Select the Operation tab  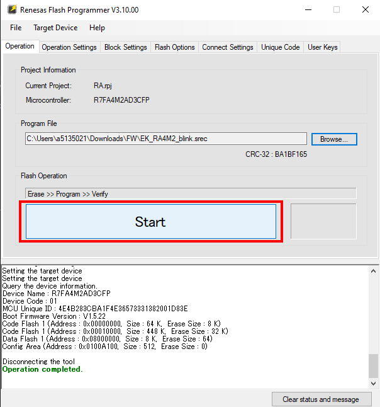coord(20,46)
